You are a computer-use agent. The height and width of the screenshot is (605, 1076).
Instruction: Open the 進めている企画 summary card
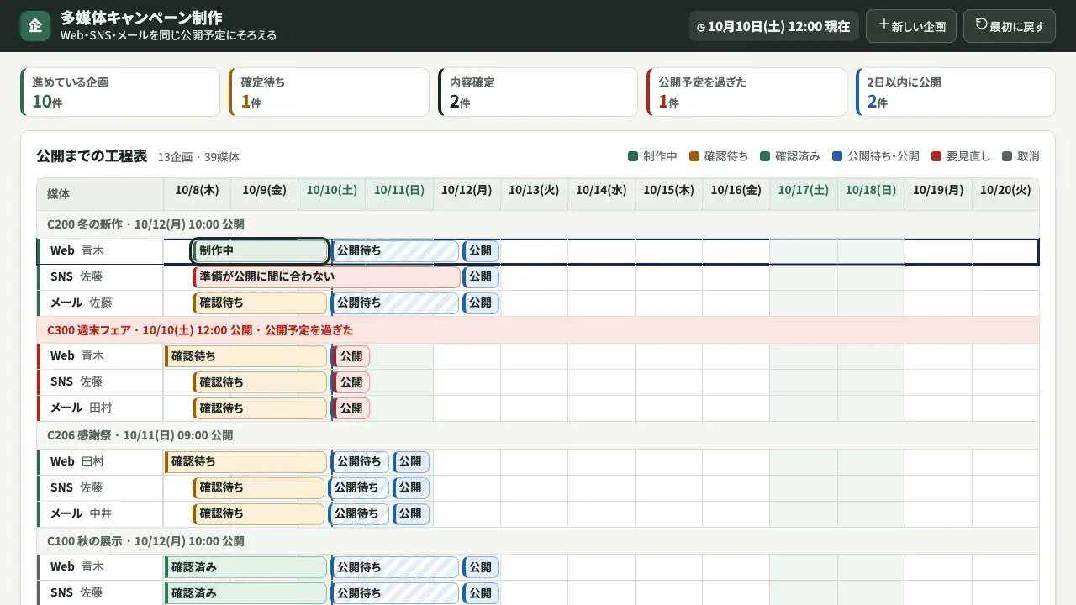click(120, 92)
